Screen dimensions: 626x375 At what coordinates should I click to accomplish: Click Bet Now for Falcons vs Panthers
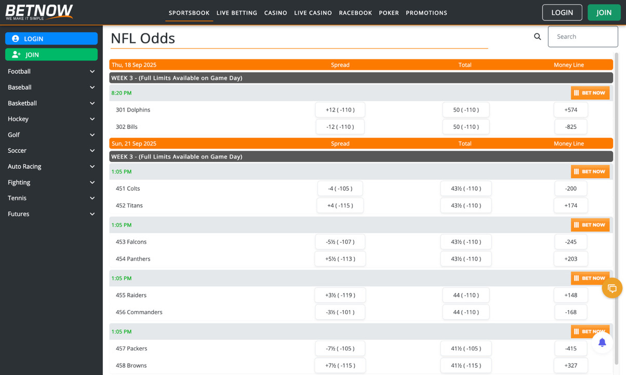coord(590,225)
